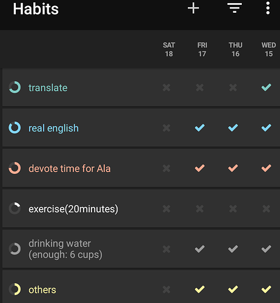Toggle exercise mark for Thursday 16

pyautogui.click(x=233, y=208)
